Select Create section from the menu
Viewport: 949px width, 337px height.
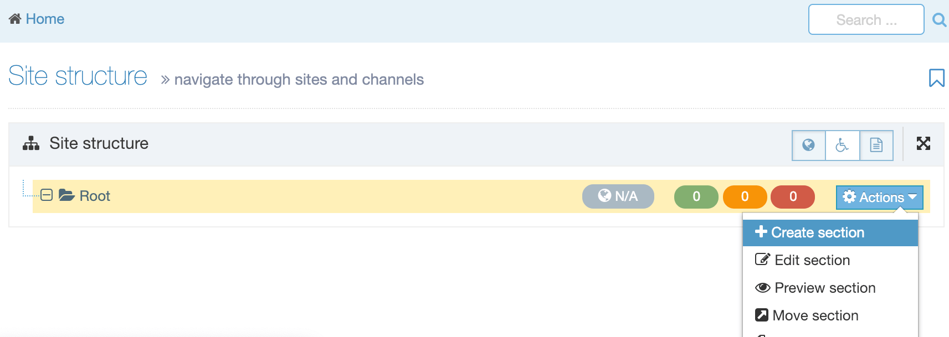tap(817, 232)
